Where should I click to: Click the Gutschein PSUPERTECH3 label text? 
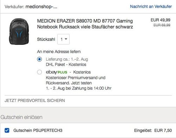[x=38, y=130]
